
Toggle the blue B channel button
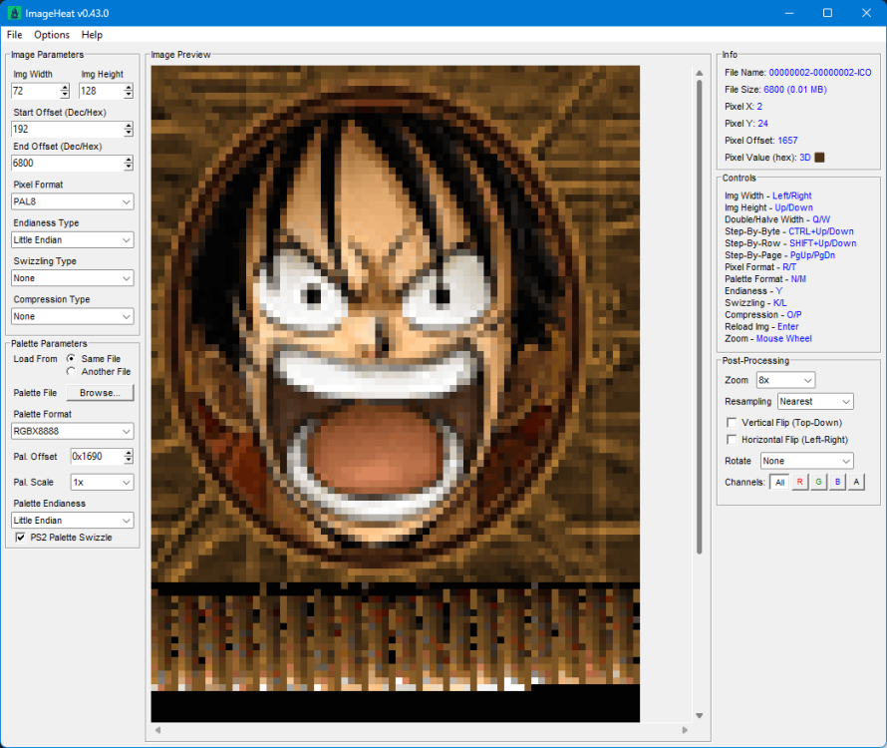[x=838, y=482]
